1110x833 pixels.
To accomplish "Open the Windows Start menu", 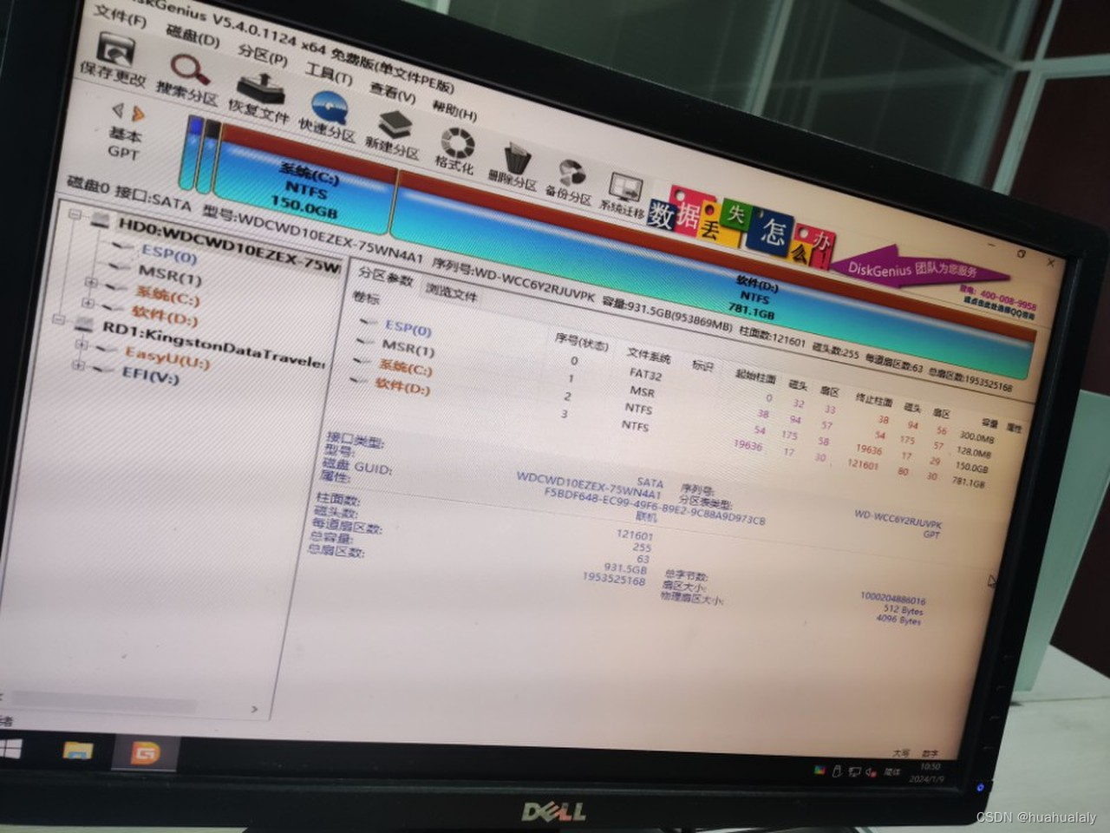I will (11, 749).
